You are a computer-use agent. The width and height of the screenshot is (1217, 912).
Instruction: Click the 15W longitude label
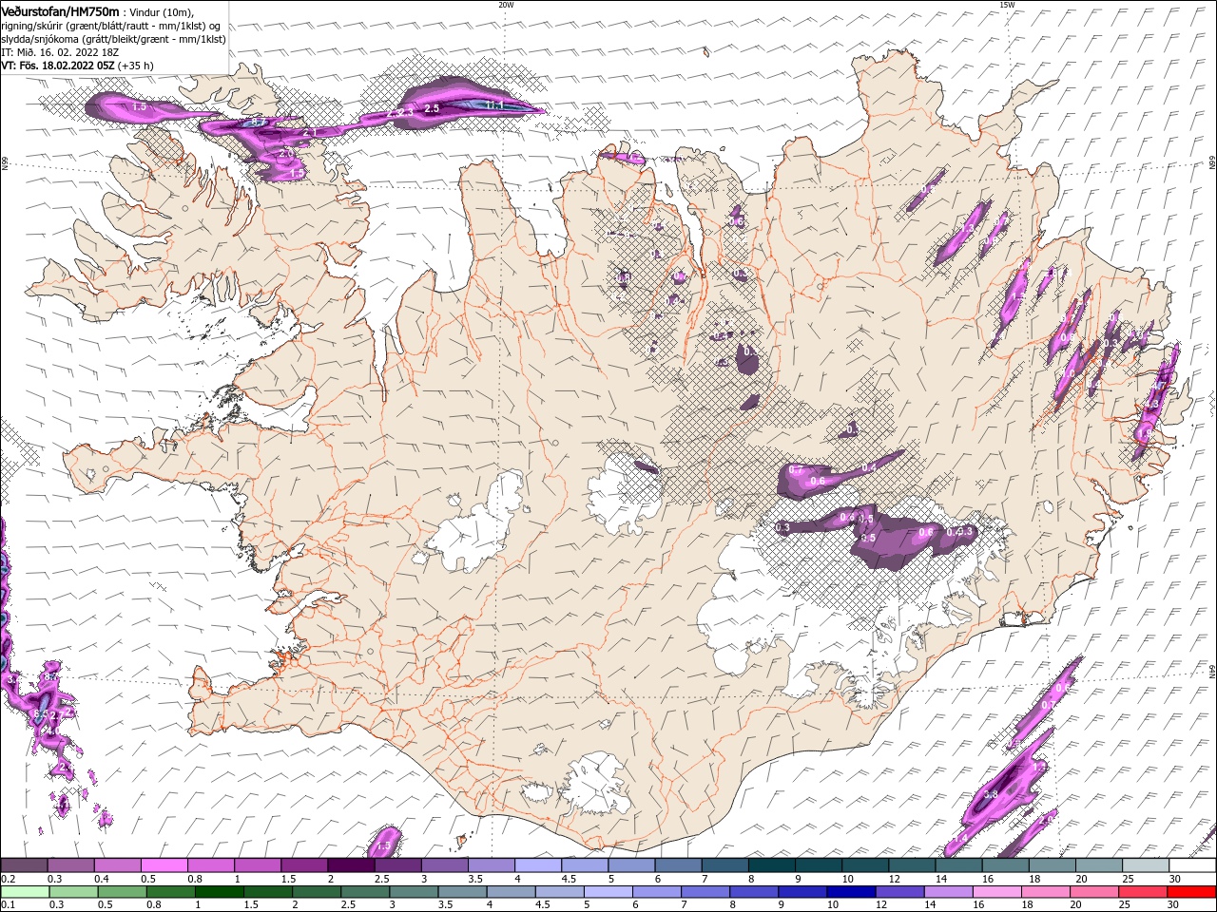[1007, 5]
